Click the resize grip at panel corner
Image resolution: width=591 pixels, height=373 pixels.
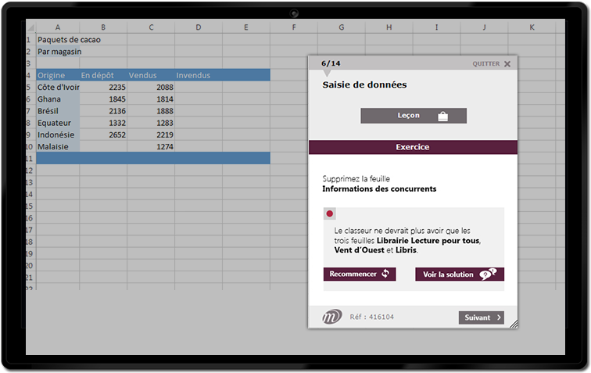514,324
